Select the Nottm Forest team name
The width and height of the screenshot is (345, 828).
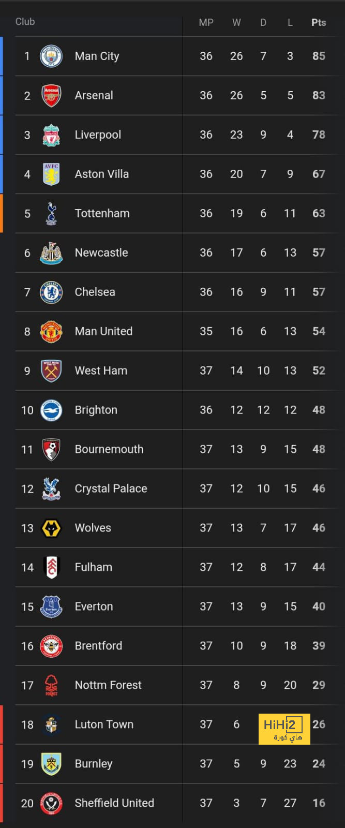click(108, 685)
